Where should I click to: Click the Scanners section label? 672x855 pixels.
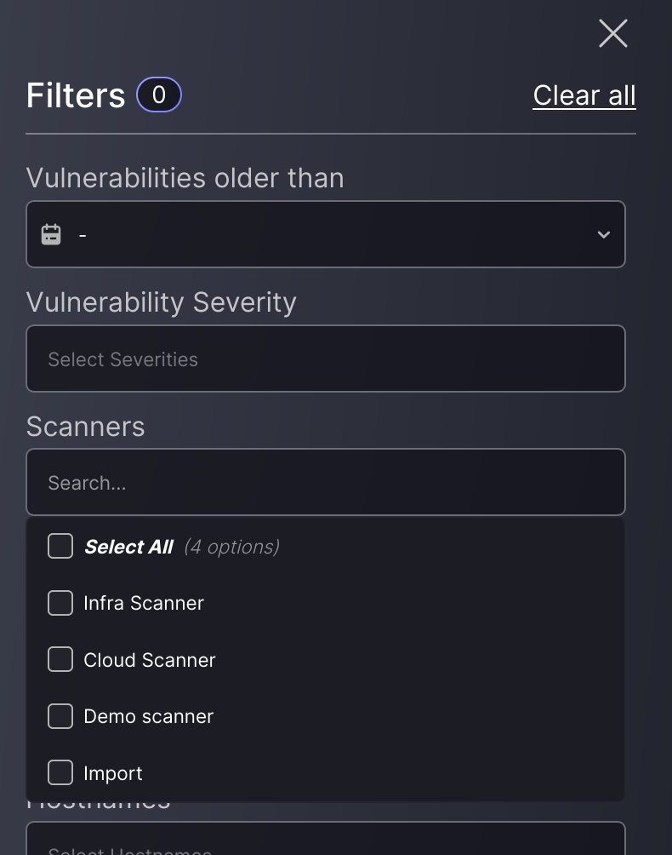coord(86,426)
